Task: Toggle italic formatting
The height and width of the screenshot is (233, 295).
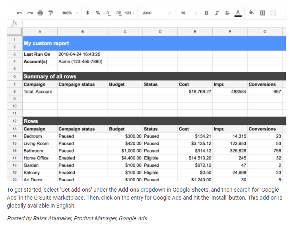Action: click(217, 13)
